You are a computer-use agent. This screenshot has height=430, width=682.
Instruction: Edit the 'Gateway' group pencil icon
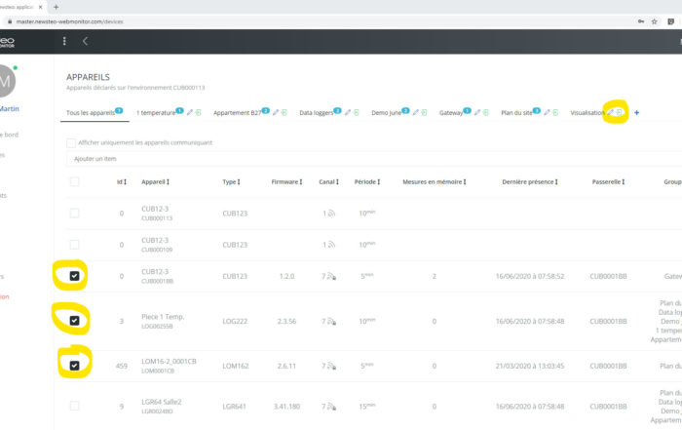pos(477,112)
